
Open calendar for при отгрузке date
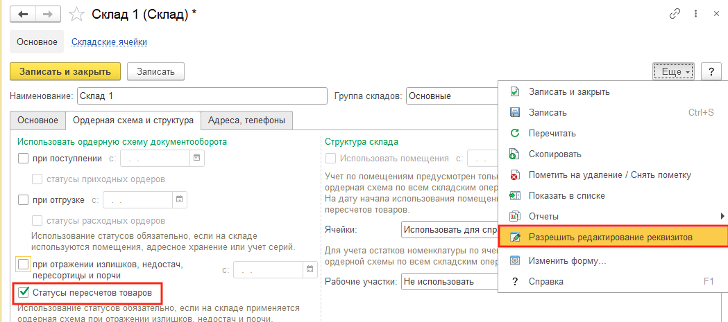click(x=179, y=200)
